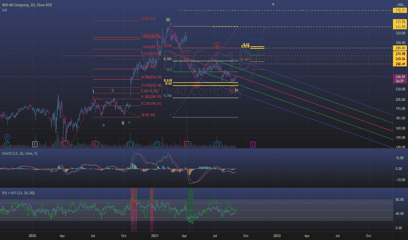Viewport: 408px width, 240px height.
Task: Click the 0(182.20) Fibonacci label
Action: 148,115
